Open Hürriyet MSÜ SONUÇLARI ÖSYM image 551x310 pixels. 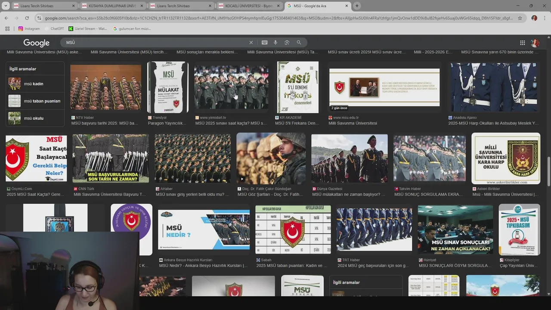455,229
